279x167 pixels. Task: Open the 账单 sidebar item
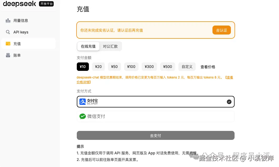pyautogui.click(x=17, y=55)
